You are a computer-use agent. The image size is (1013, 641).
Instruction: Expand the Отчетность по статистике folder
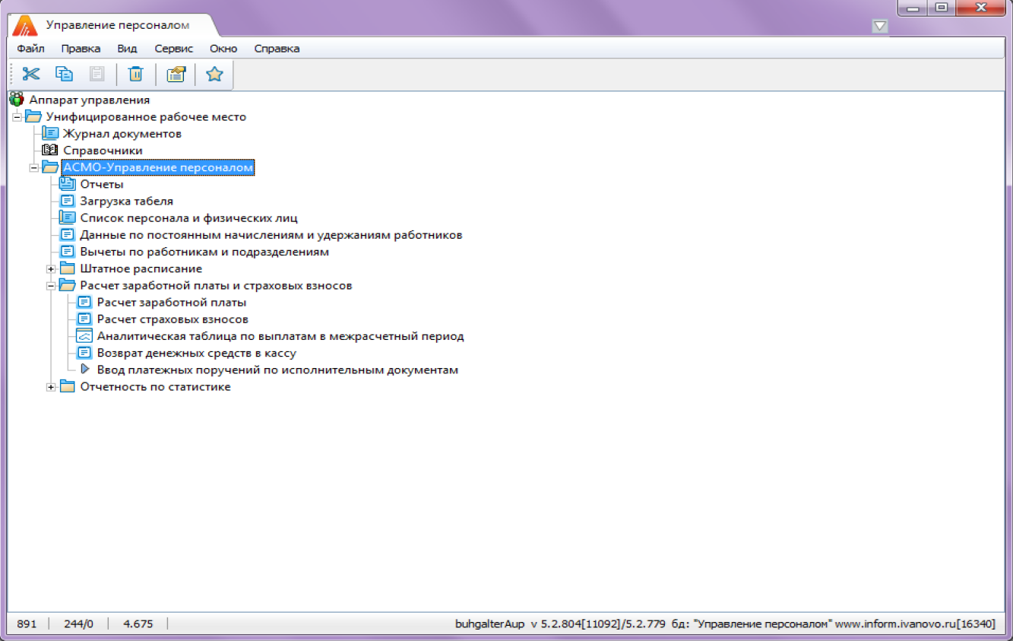click(51, 387)
